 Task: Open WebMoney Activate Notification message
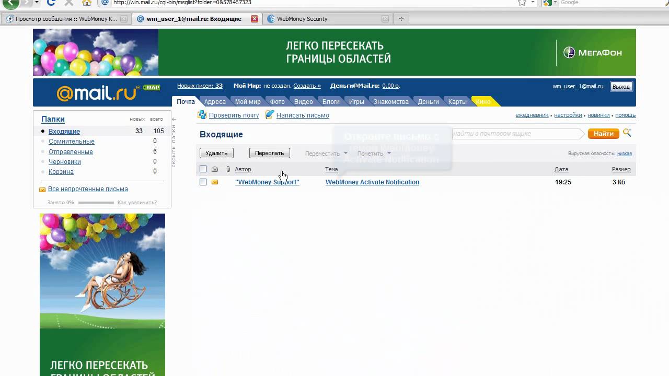click(x=372, y=182)
